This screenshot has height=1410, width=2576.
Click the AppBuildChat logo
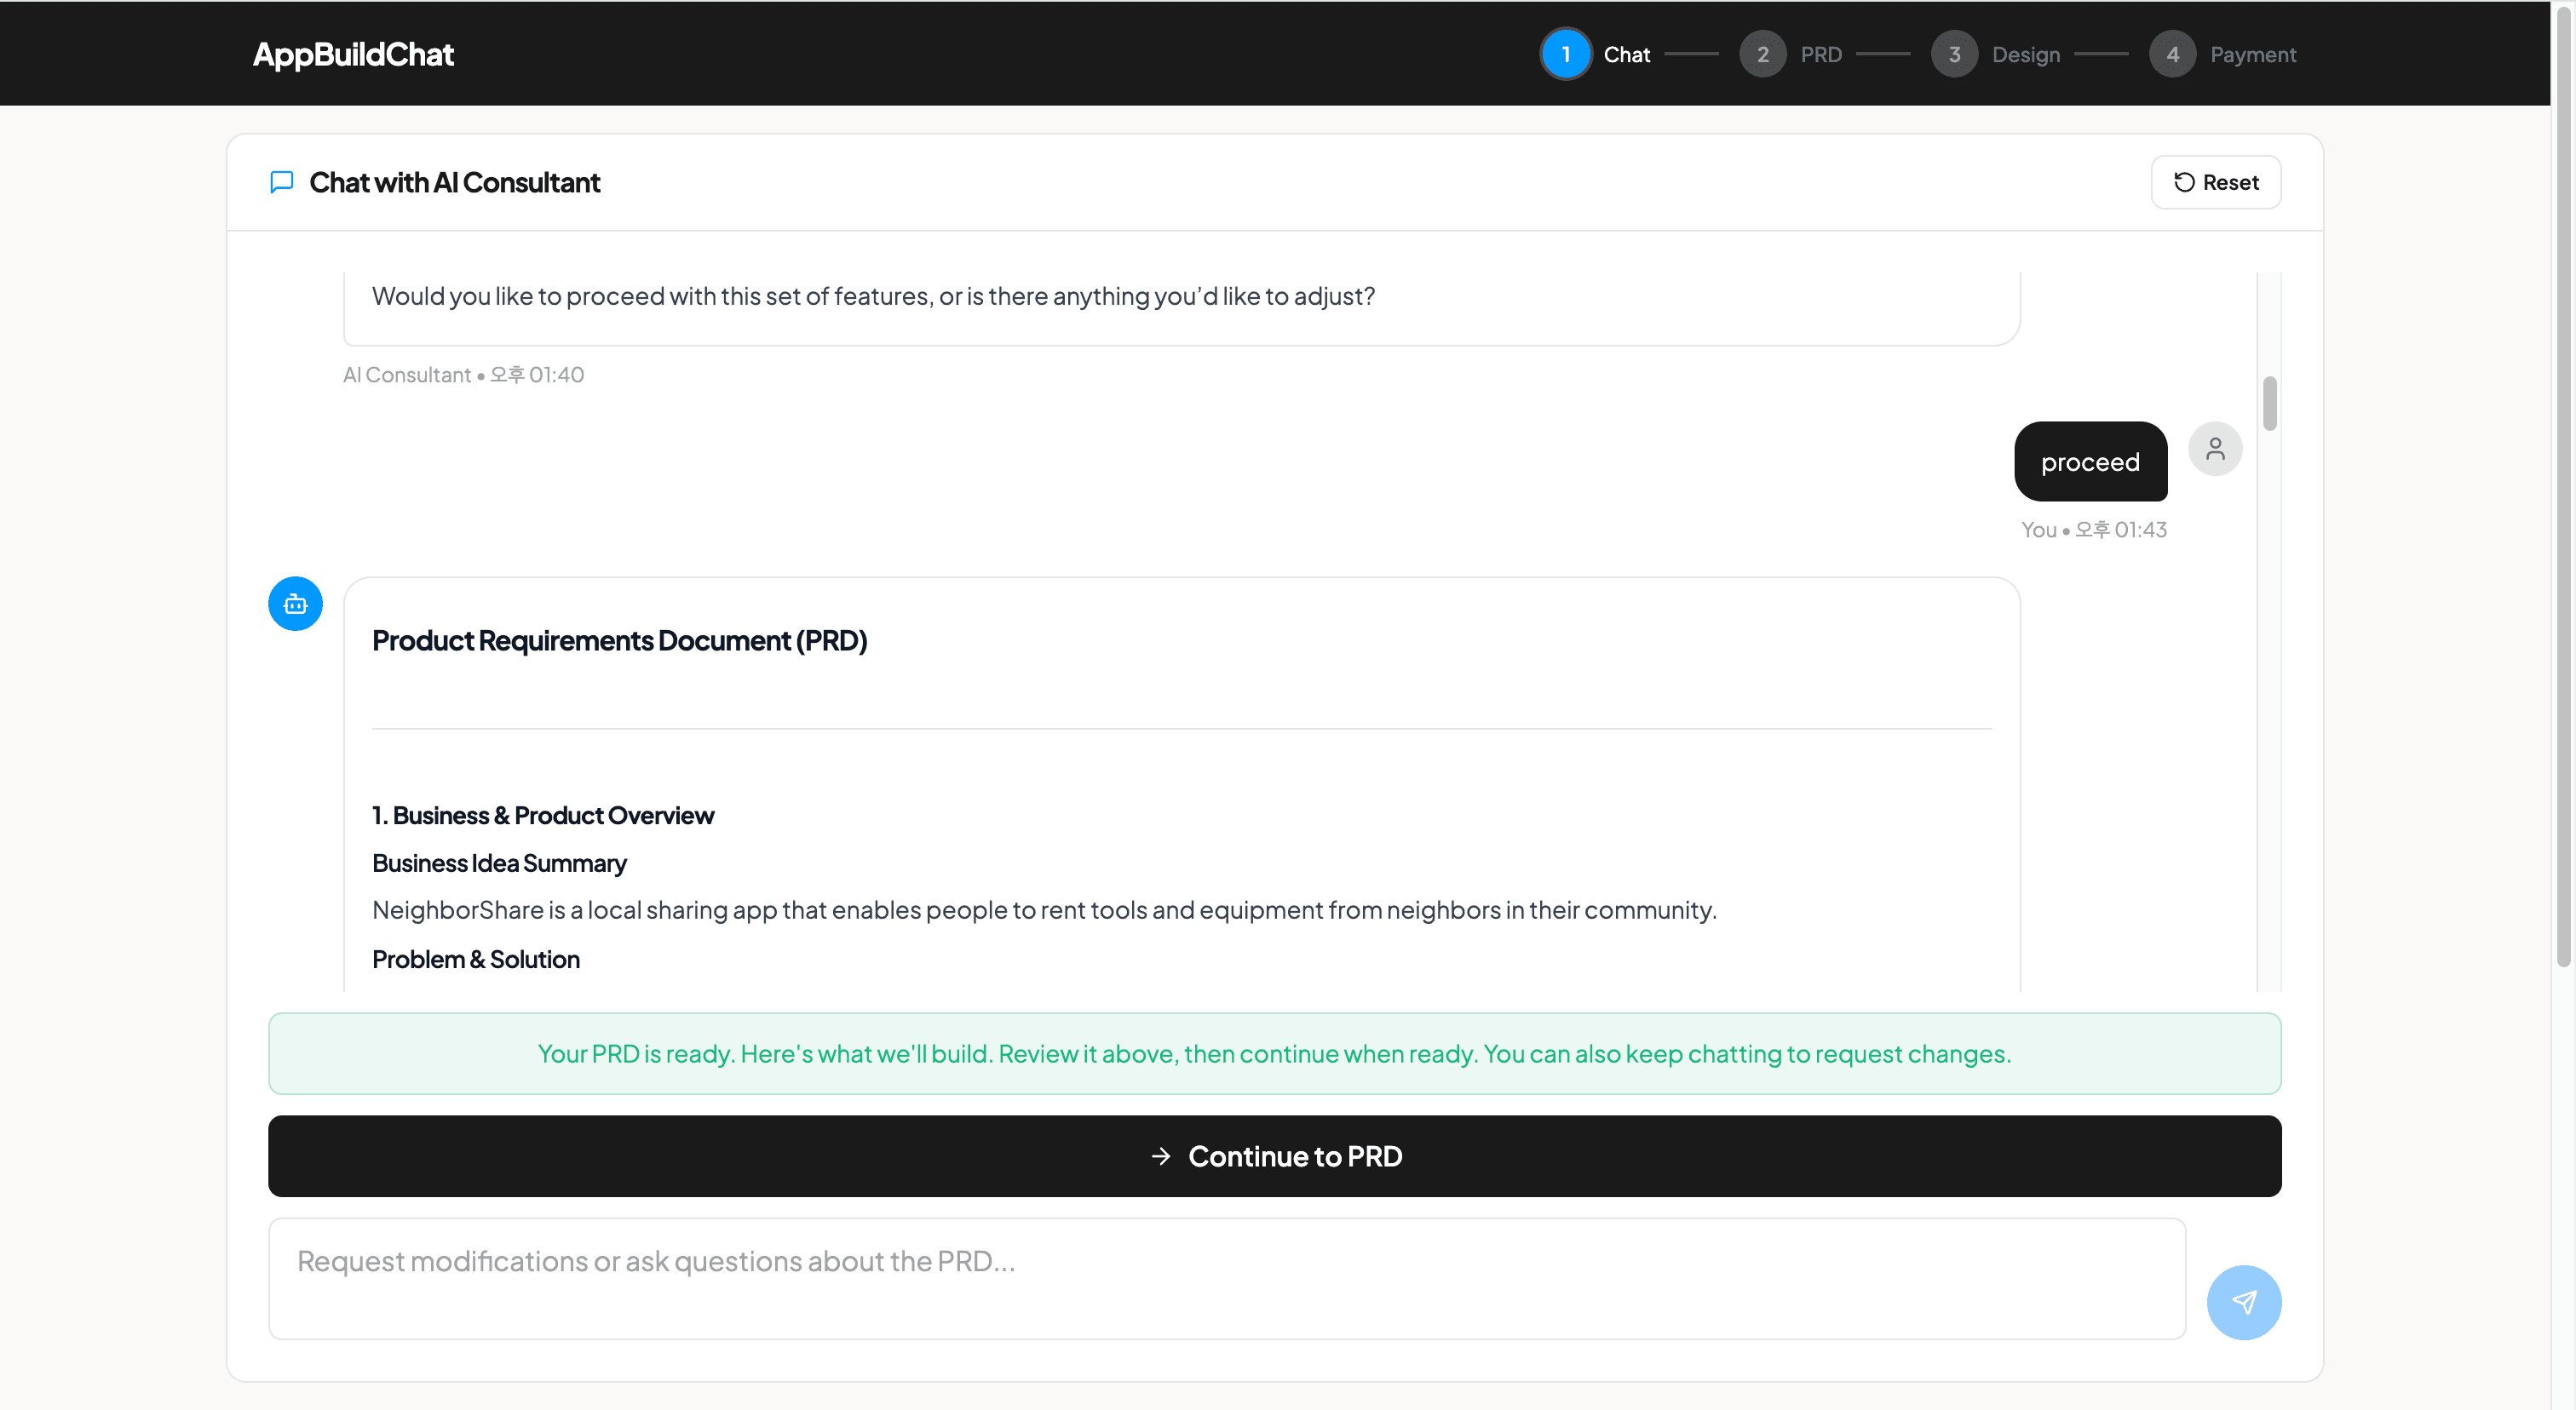353,54
